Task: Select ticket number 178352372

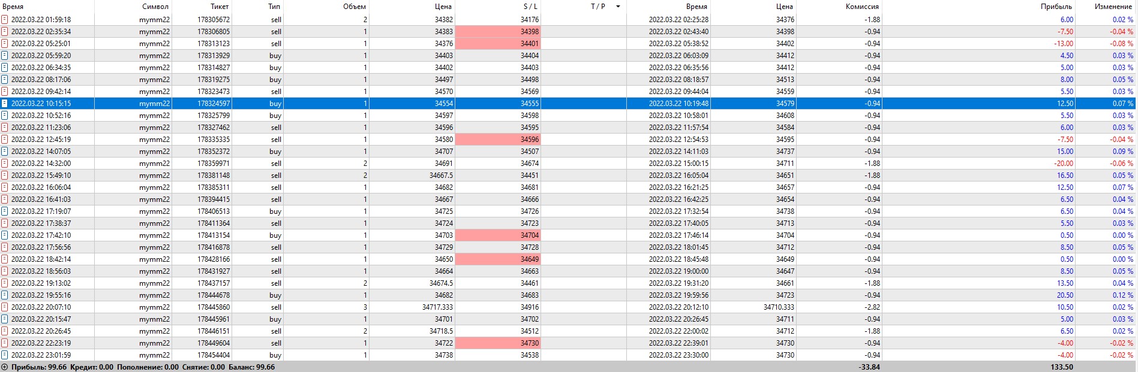Action: [x=214, y=152]
